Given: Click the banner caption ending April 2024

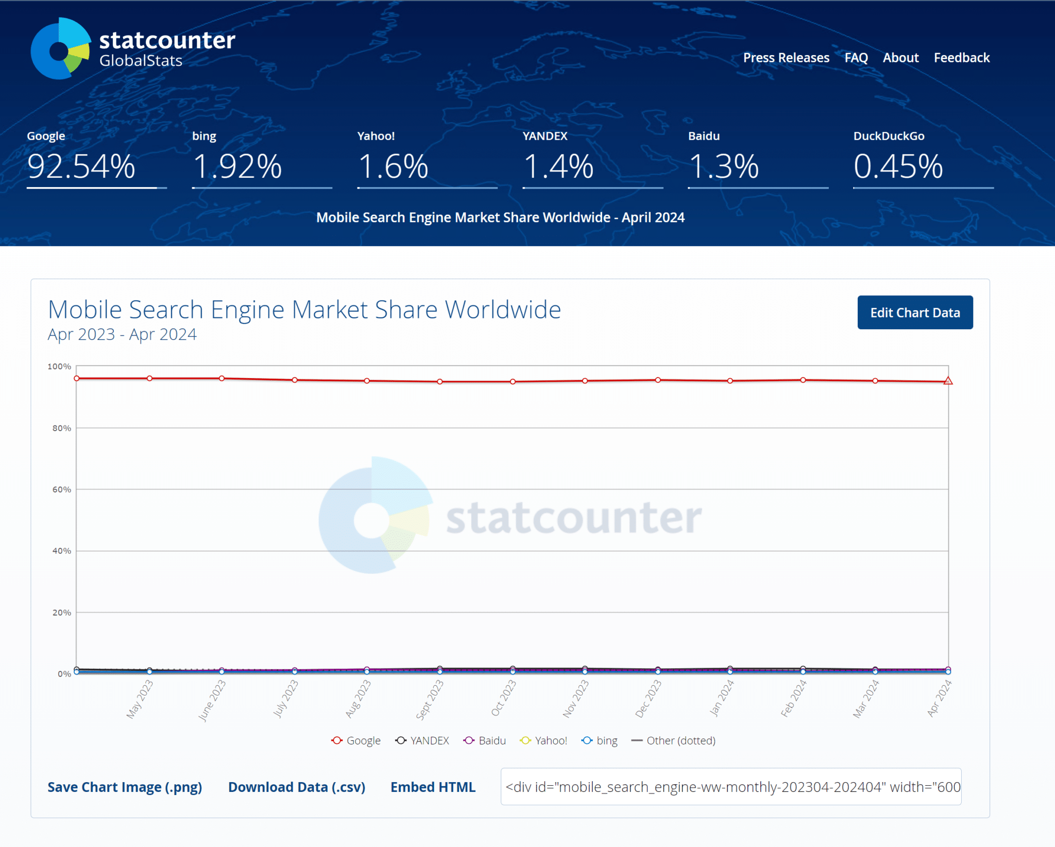Looking at the screenshot, I should (500, 217).
